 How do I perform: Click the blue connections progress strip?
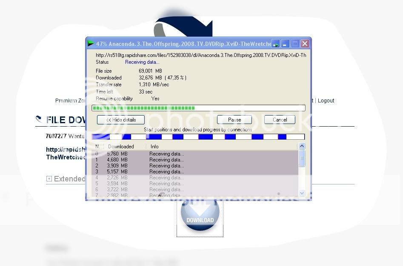click(x=198, y=137)
